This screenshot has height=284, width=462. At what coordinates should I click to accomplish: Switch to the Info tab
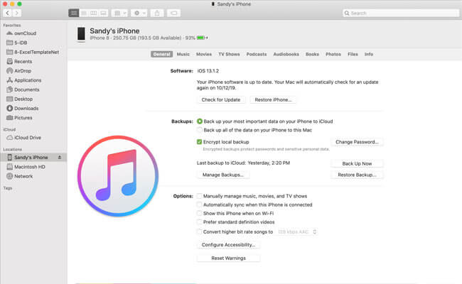click(x=369, y=54)
